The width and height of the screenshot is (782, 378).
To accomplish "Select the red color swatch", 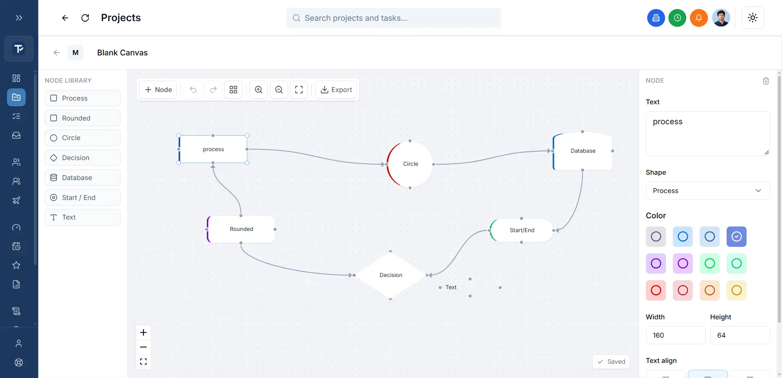I will tap(656, 290).
